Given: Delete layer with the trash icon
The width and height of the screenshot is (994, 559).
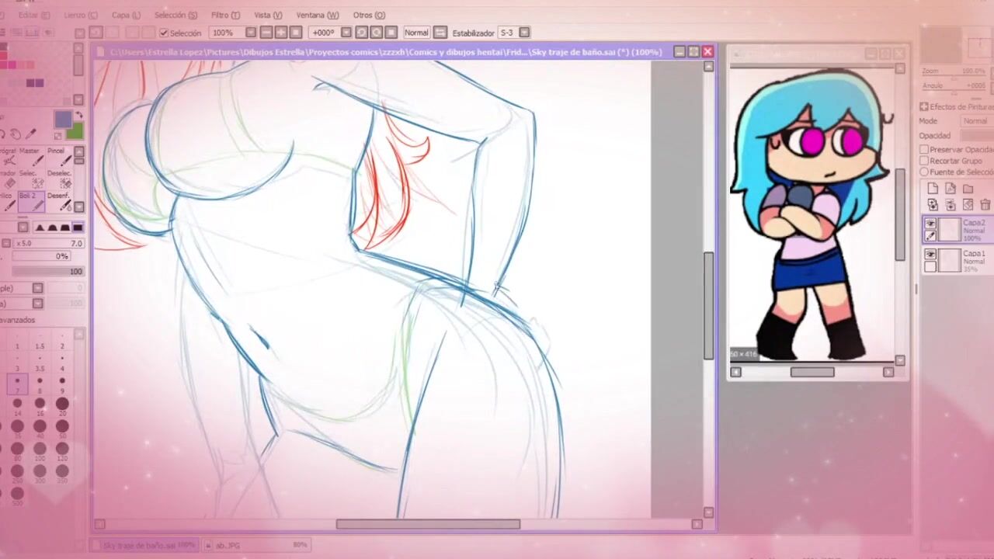Looking at the screenshot, I should click(x=985, y=205).
